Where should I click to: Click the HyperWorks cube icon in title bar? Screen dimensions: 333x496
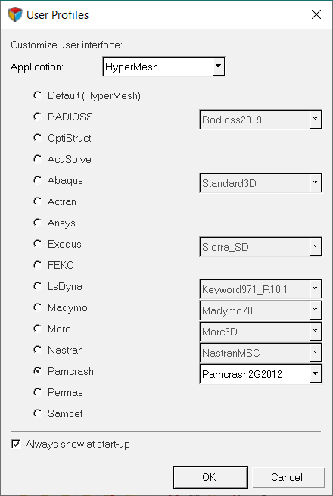tap(15, 14)
